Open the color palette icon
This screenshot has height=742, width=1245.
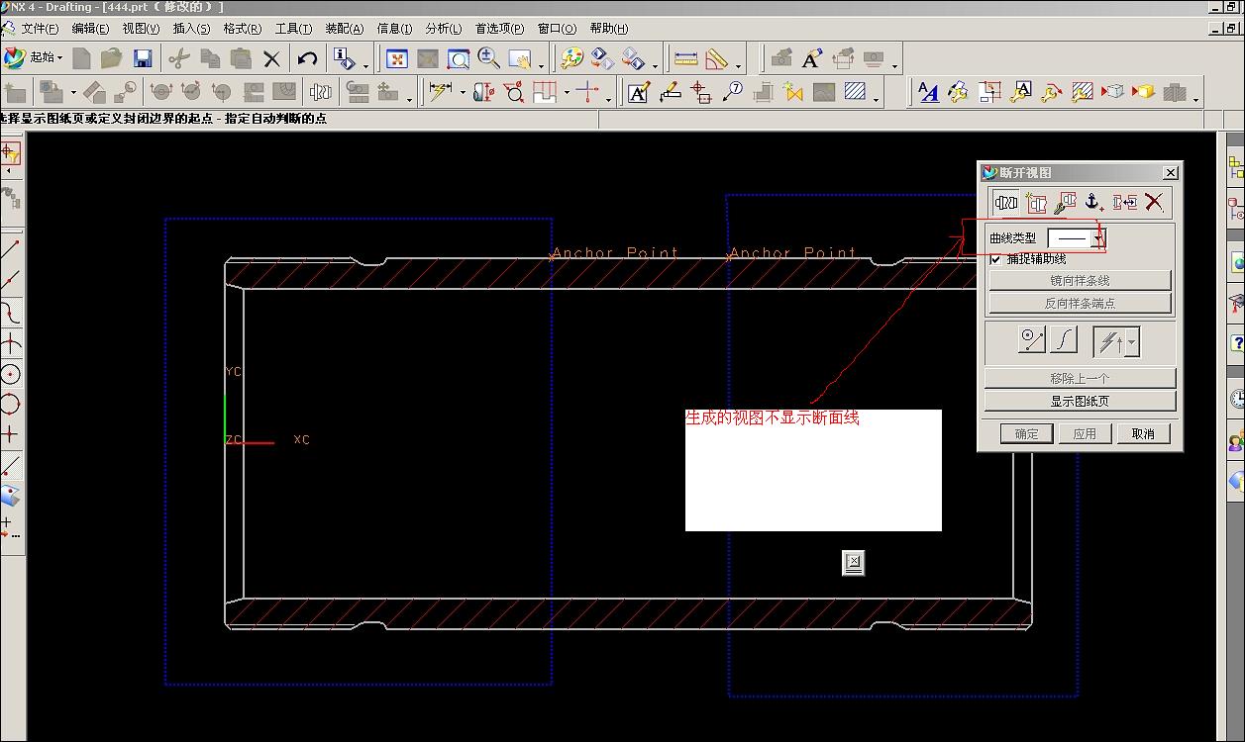click(x=571, y=58)
